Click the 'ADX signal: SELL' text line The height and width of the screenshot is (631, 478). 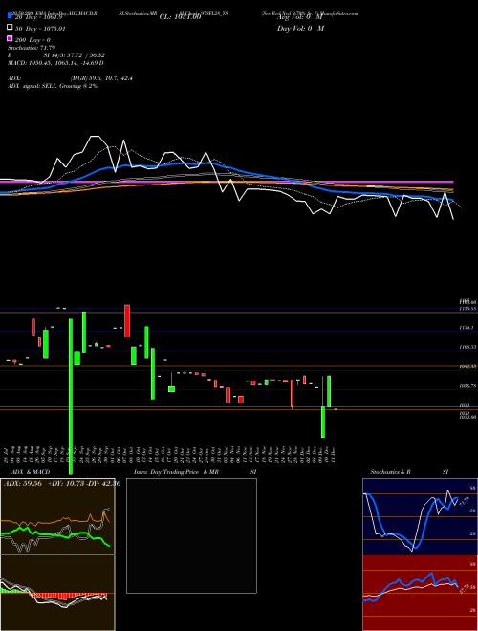click(53, 86)
